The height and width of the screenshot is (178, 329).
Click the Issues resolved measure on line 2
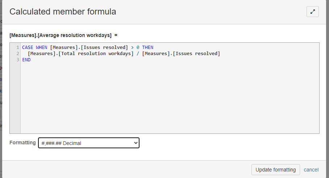196,54
